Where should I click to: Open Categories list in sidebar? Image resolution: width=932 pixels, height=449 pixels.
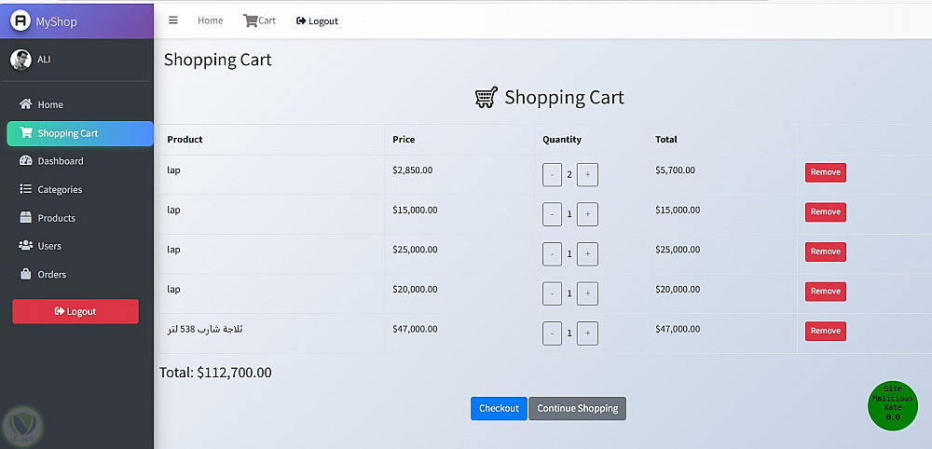pos(60,190)
